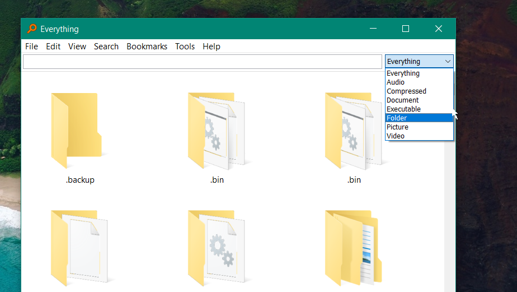Select the folder containing photo documents
The image size is (517, 292).
tap(354, 248)
